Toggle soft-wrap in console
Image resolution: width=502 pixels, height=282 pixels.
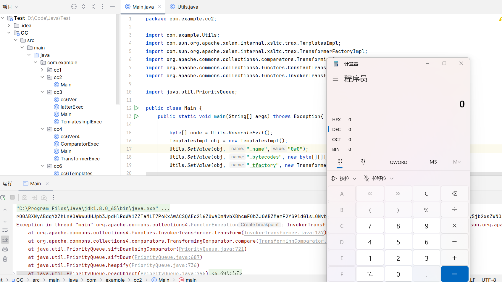[x=5, y=230]
